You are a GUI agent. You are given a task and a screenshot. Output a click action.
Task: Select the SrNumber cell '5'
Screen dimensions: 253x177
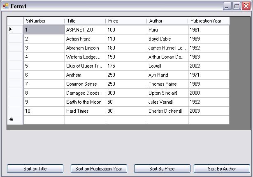pos(44,66)
